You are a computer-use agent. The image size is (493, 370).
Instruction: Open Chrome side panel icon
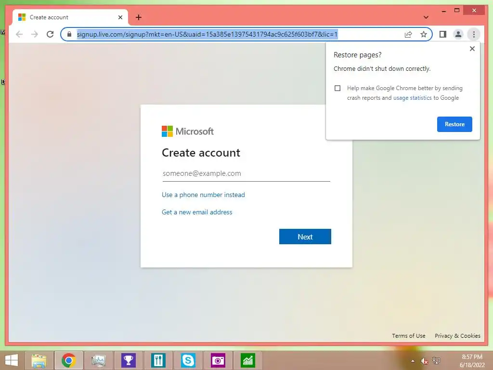443,34
